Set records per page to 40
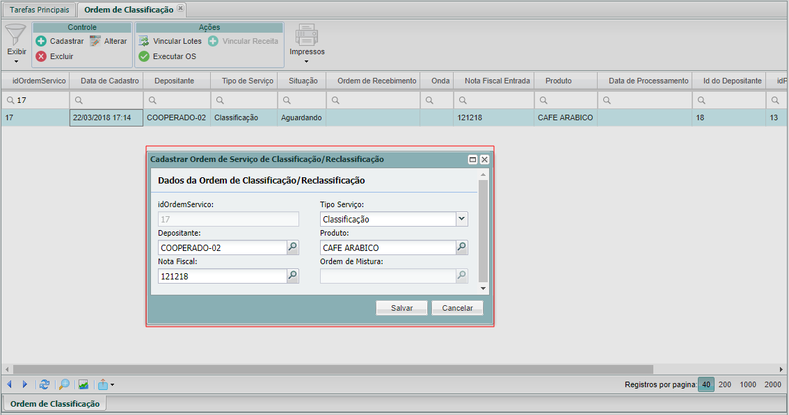The width and height of the screenshot is (789, 415). click(x=706, y=384)
